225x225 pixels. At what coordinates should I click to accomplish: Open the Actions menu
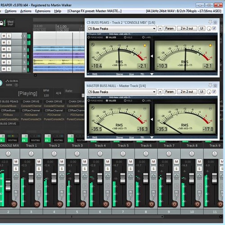pos(26,11)
